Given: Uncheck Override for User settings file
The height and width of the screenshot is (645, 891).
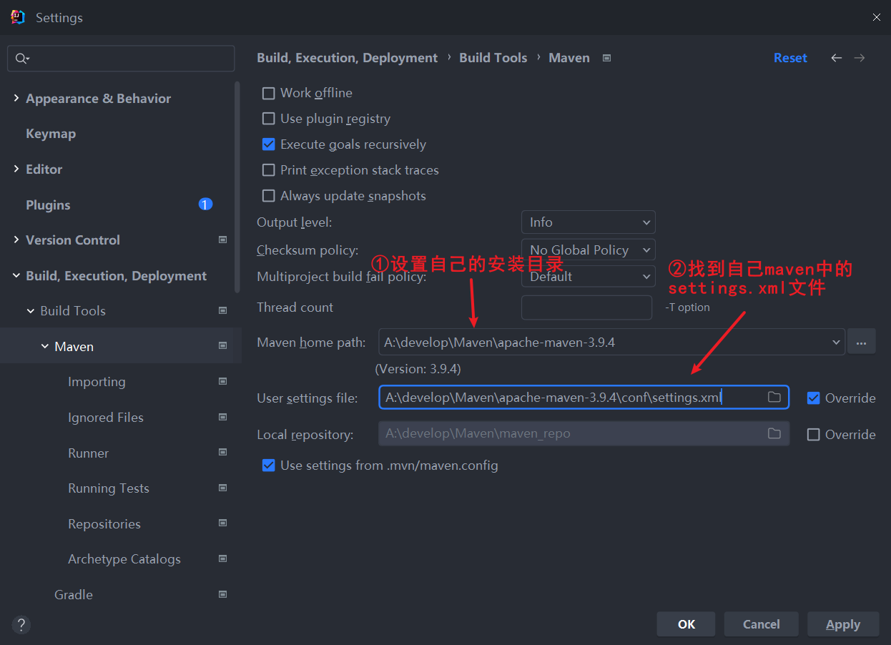Looking at the screenshot, I should click(813, 398).
